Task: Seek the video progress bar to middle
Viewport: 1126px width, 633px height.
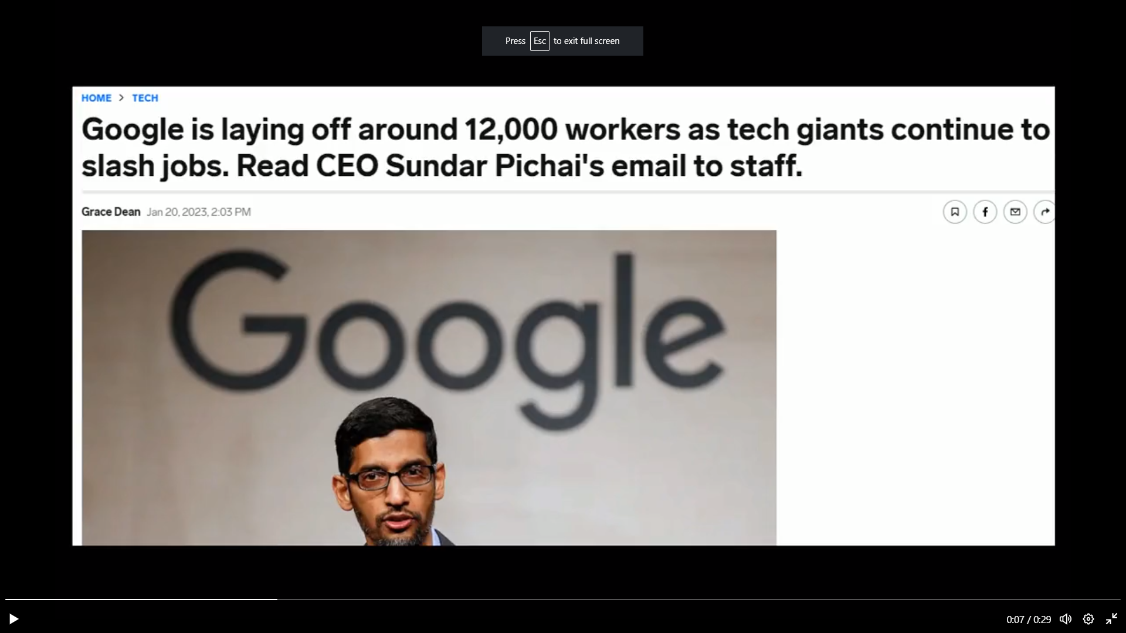Action: coord(563,599)
